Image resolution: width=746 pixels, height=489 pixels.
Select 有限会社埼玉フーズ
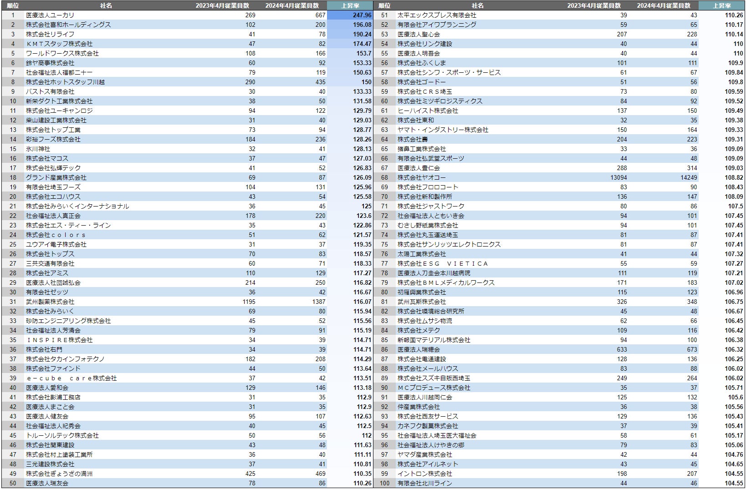(53, 187)
